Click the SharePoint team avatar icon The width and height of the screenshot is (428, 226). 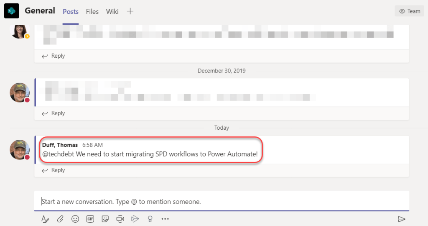[11, 11]
